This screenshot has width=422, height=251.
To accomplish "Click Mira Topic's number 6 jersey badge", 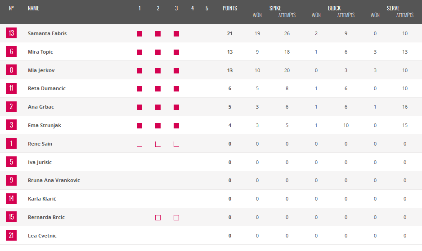I will 11,52.
